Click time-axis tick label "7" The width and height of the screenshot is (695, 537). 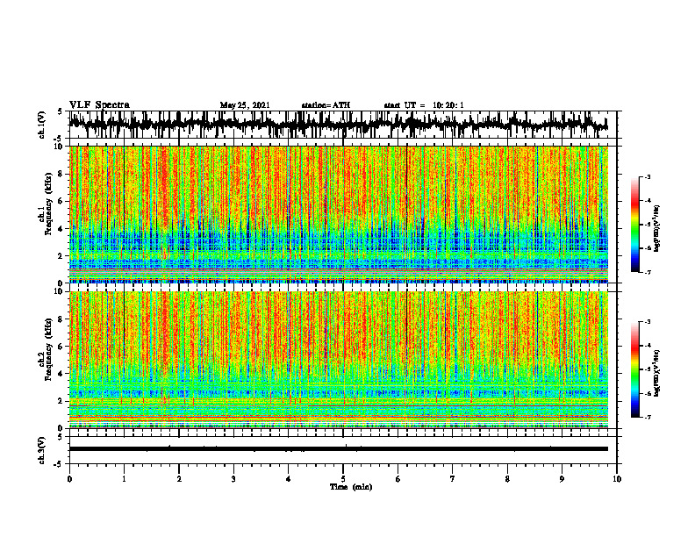click(453, 479)
